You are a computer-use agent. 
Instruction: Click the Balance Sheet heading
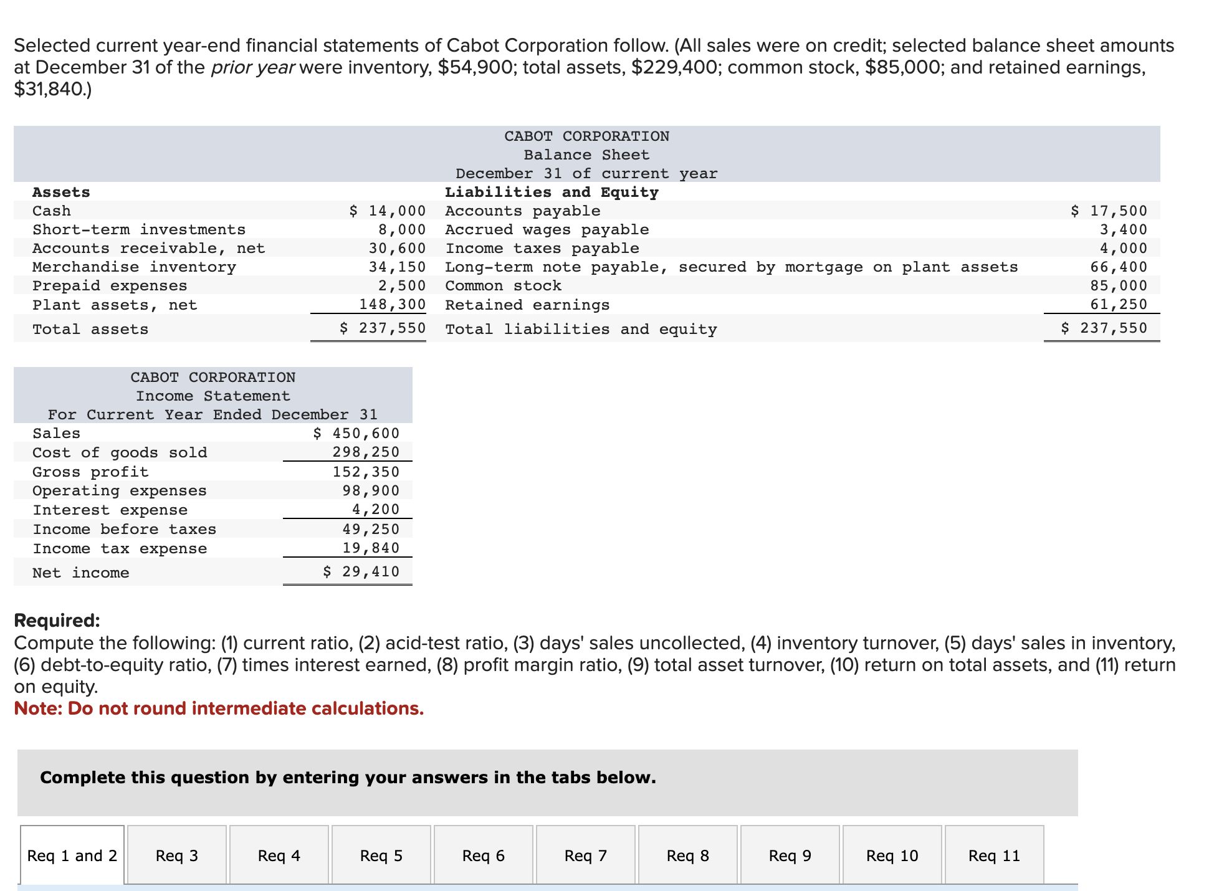pos(586,155)
